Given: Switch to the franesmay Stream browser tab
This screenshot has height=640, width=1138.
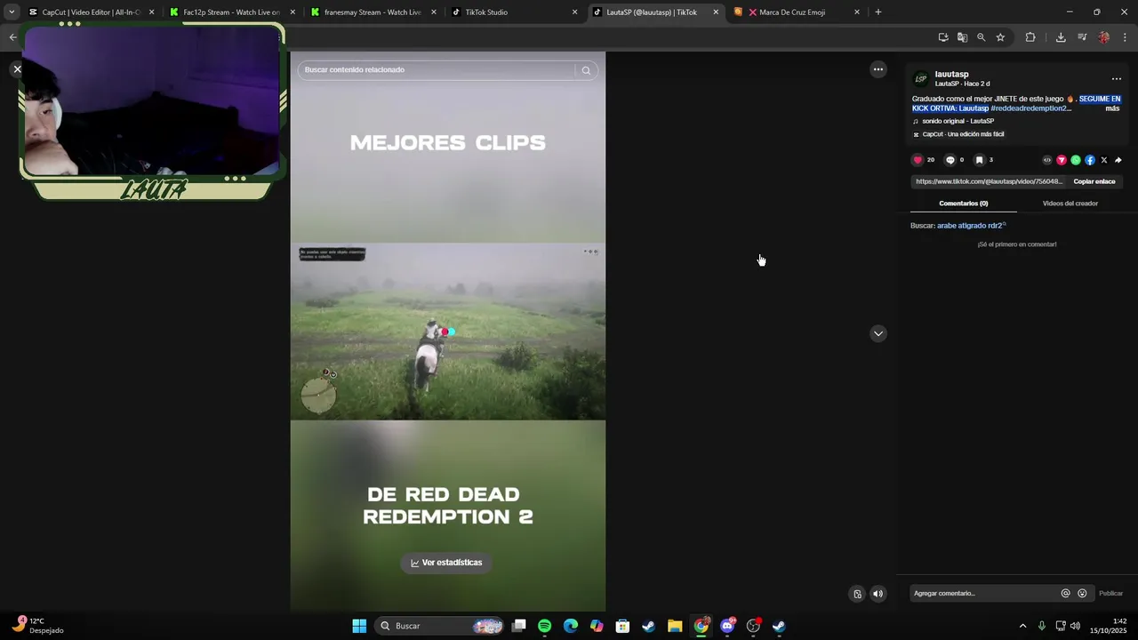Looking at the screenshot, I should [x=373, y=12].
